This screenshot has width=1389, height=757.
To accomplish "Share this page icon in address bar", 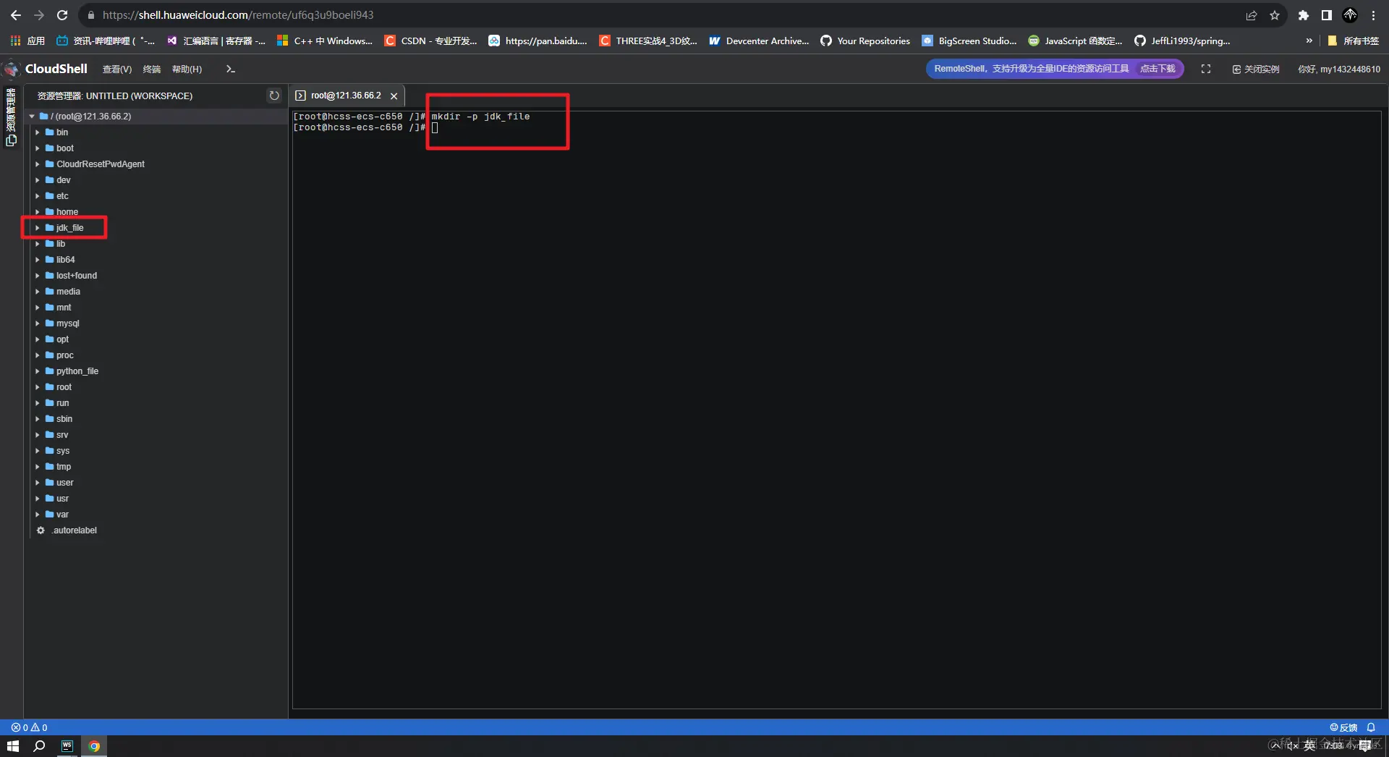I will [x=1252, y=15].
